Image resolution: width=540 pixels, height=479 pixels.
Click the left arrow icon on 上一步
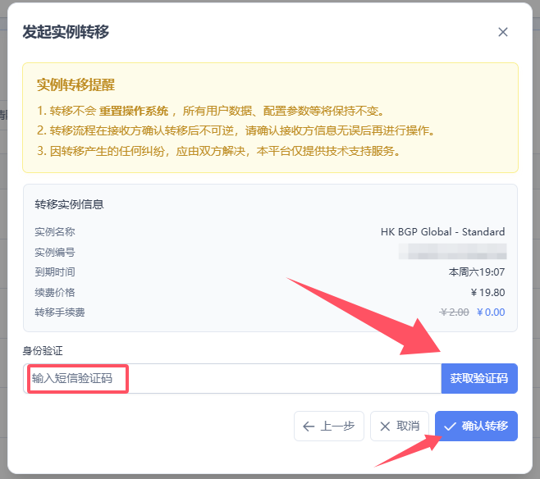click(309, 427)
